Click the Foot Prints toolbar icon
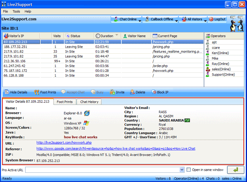The image size is (247, 182). click(37, 92)
